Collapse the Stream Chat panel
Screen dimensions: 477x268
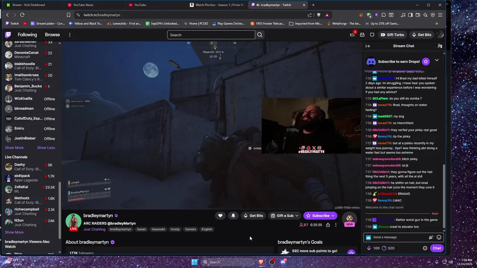click(367, 46)
